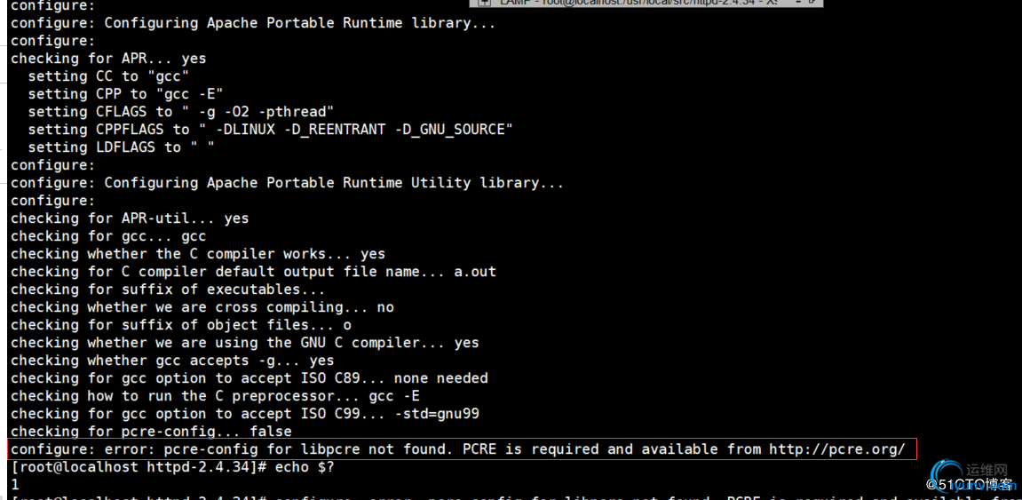This screenshot has width=1022, height=500.
Task: Click 'checking whether the C compiler works' line
Action: pyautogui.click(x=198, y=254)
